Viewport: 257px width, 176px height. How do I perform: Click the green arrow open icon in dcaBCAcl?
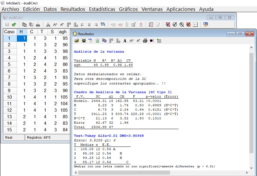tap(14, 24)
